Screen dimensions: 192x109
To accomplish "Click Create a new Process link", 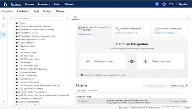I will [x=126, y=33].
